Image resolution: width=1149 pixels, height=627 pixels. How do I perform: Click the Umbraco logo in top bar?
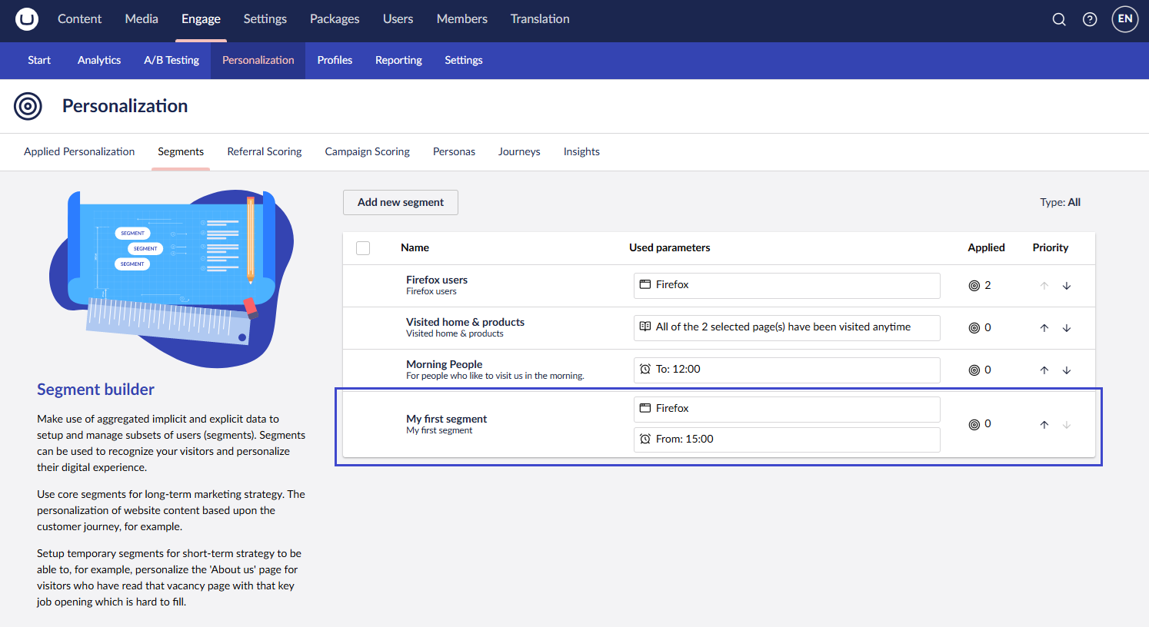(x=26, y=18)
